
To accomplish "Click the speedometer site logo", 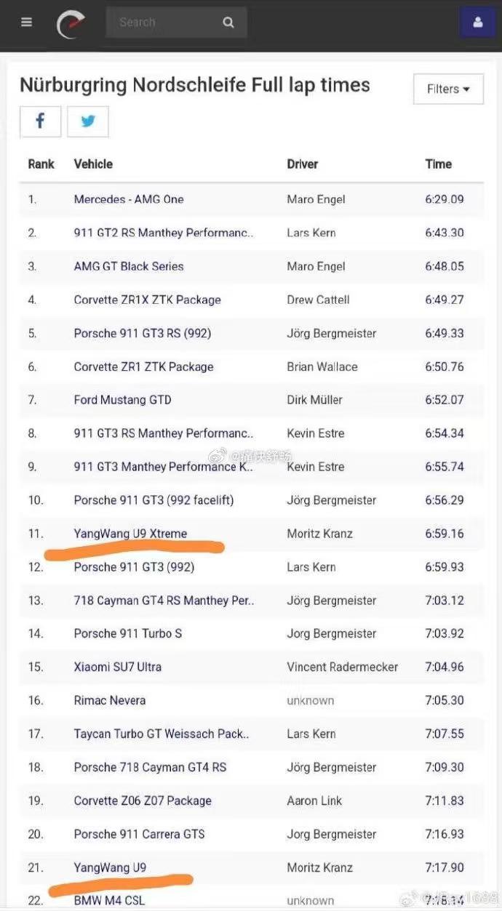I will [71, 23].
